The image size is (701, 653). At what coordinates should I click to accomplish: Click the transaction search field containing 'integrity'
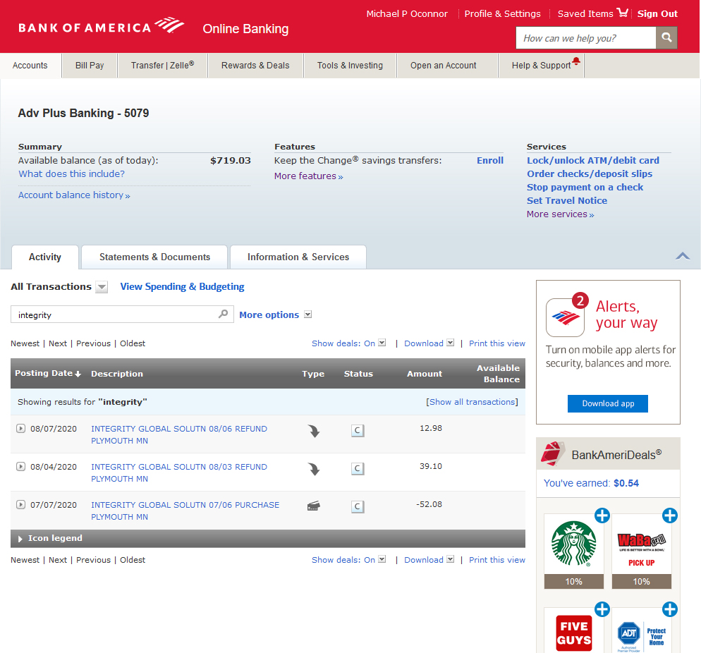click(x=122, y=315)
